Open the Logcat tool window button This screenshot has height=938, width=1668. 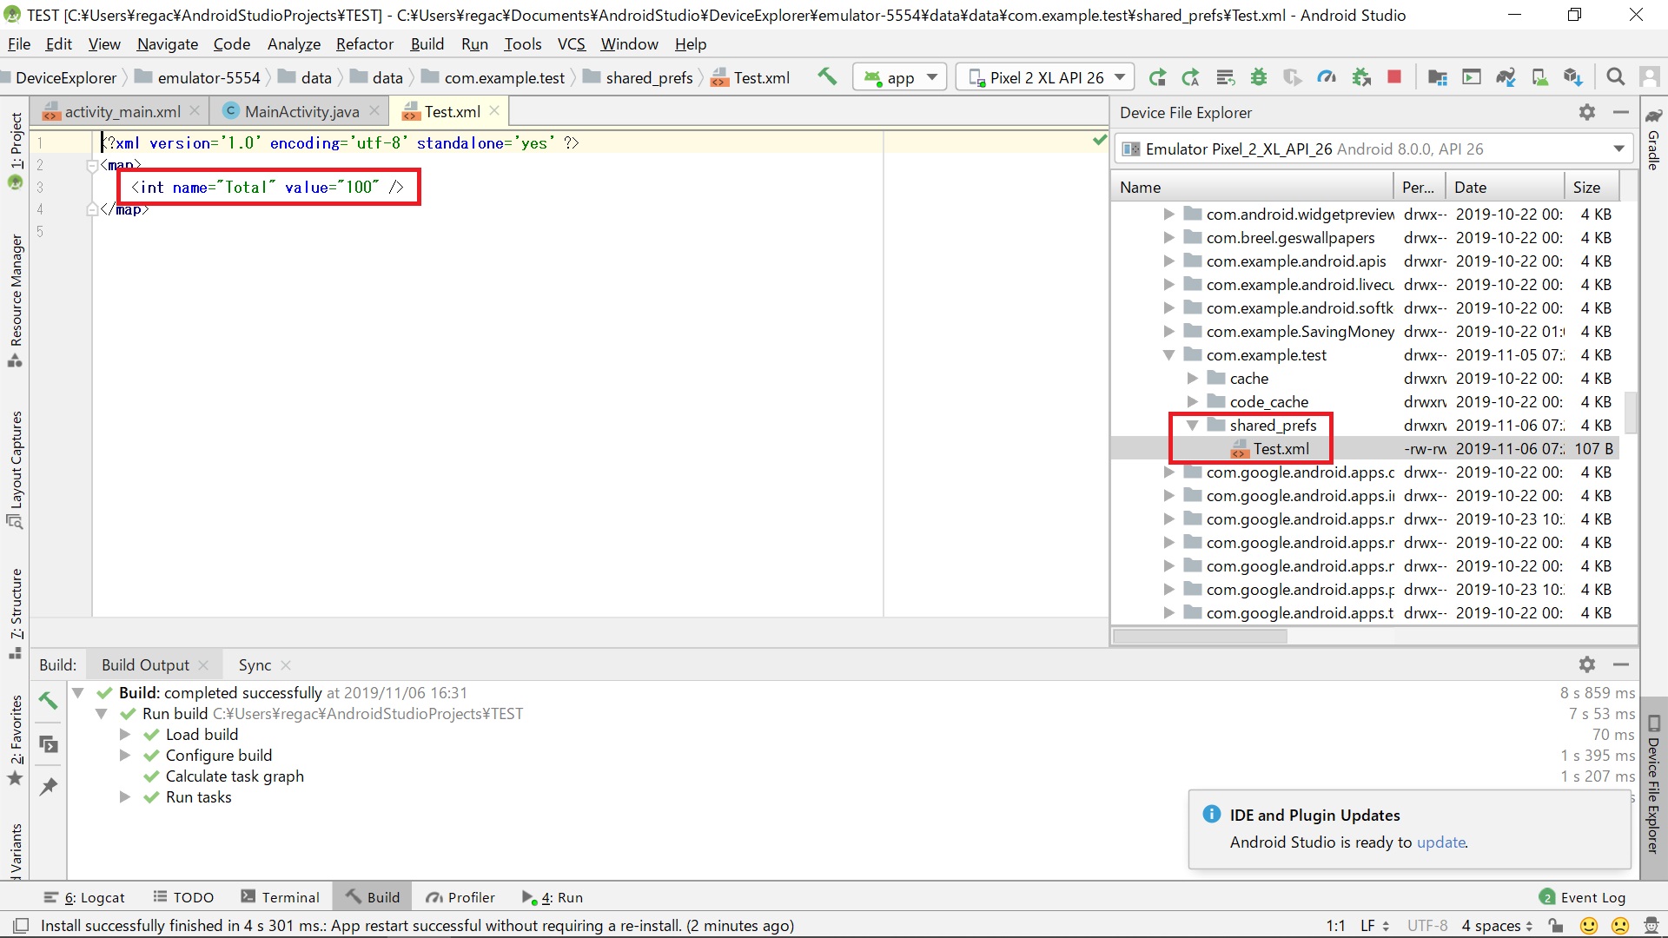[85, 897]
